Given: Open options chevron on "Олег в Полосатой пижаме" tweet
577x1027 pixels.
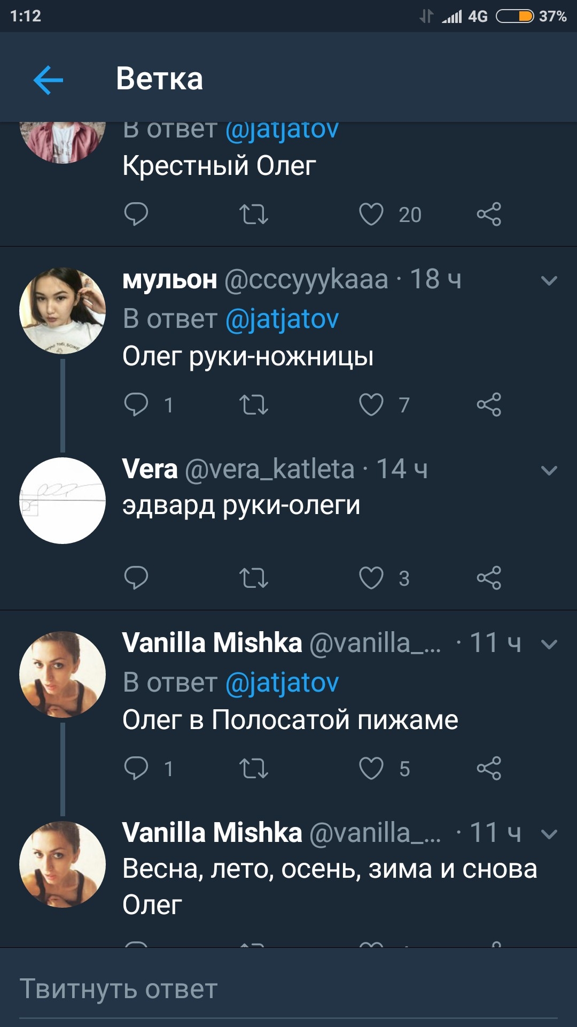Looking at the screenshot, I should pyautogui.click(x=549, y=644).
